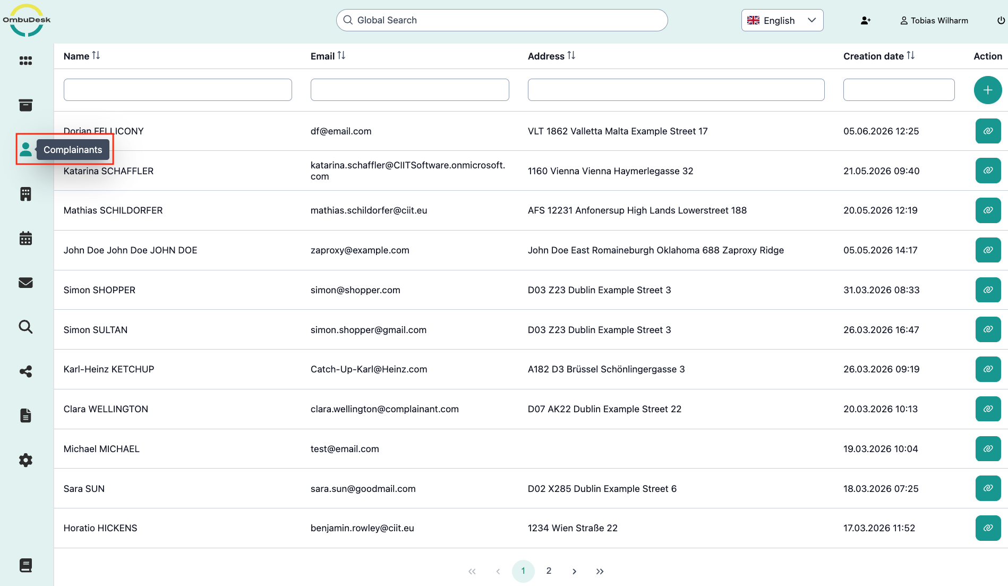Click the Name filter input

[178, 90]
